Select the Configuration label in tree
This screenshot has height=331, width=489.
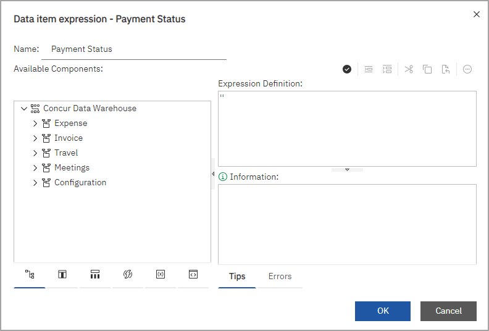click(x=80, y=183)
